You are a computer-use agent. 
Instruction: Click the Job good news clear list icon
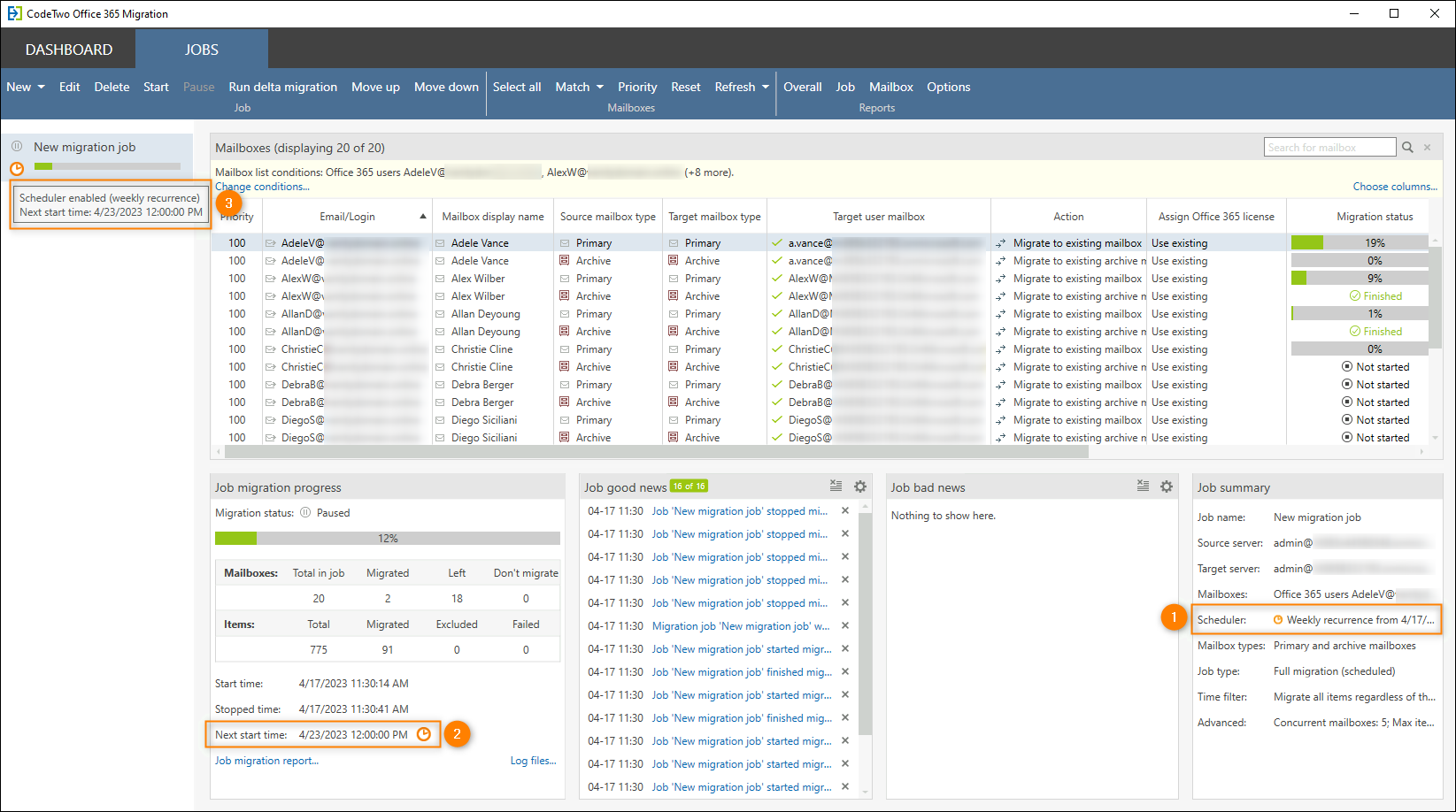click(x=836, y=486)
